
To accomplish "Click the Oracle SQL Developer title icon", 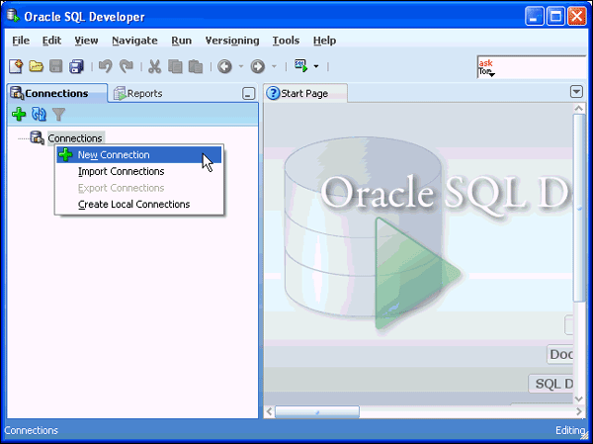I will click(x=13, y=16).
